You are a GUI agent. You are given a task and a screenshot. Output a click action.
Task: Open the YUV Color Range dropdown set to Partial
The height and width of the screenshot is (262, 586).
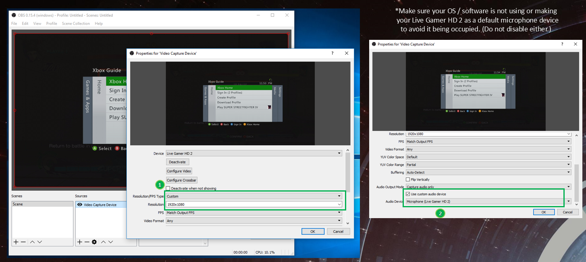[x=488, y=165]
